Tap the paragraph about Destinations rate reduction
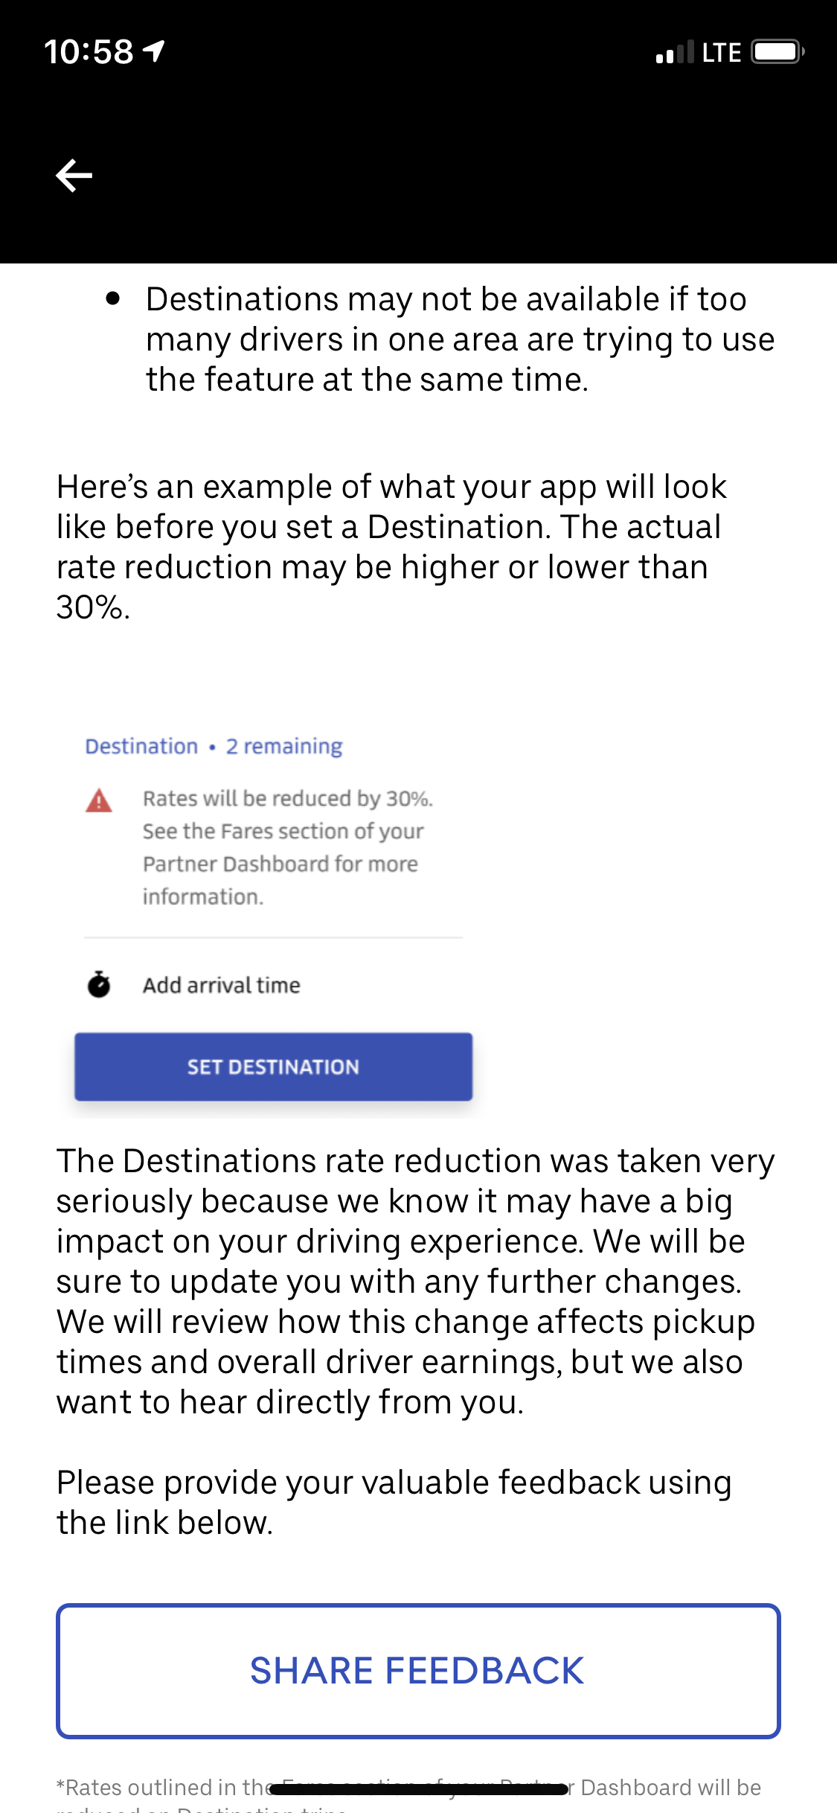 (x=415, y=1281)
